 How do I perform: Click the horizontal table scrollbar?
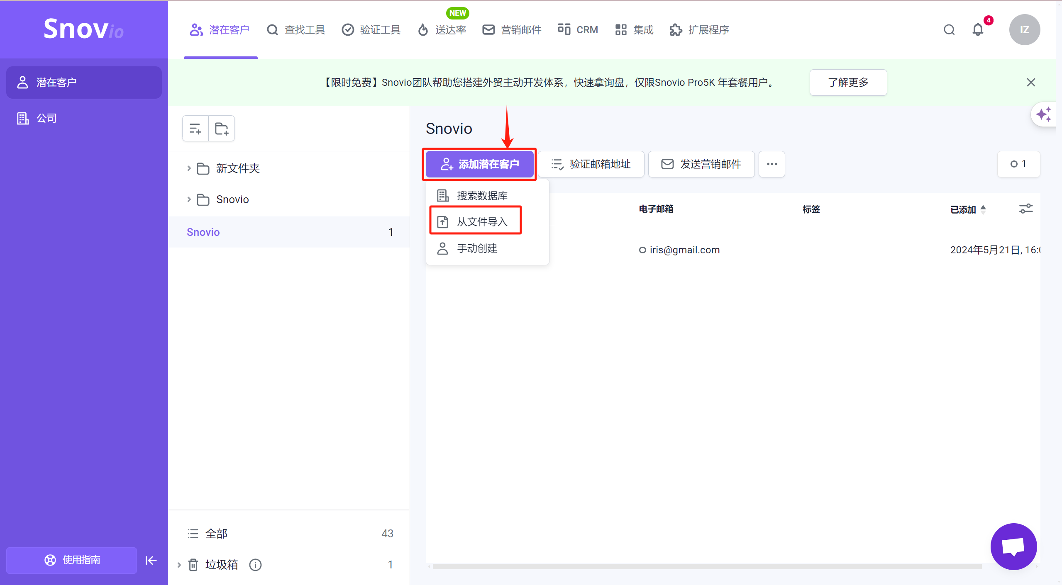(707, 566)
